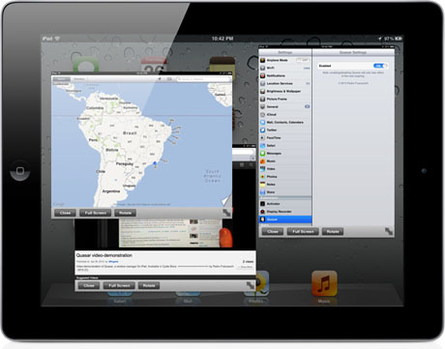Click the resize handle of Maps window

click(226, 213)
